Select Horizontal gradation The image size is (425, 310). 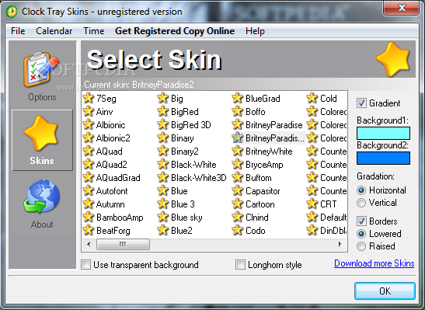point(361,190)
